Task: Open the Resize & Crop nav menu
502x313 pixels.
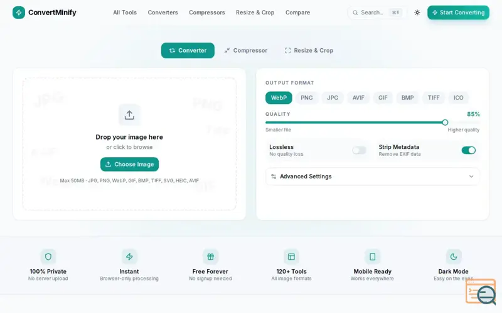Action: pos(255,13)
